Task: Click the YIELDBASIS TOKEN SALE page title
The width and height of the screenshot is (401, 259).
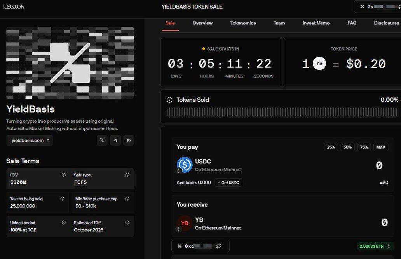Action: [x=192, y=7]
